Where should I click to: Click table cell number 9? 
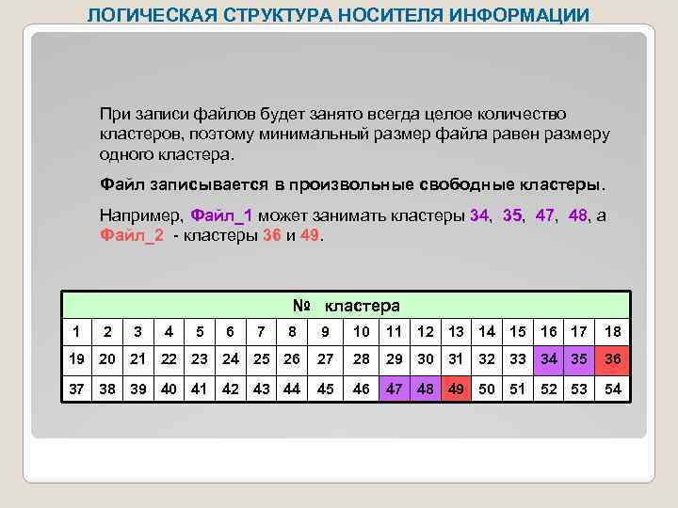click(x=325, y=332)
